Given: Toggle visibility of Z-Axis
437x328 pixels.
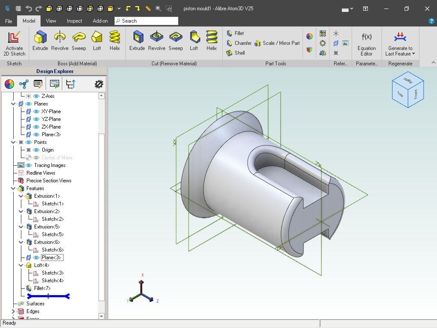Looking at the screenshot, I should (x=36, y=96).
